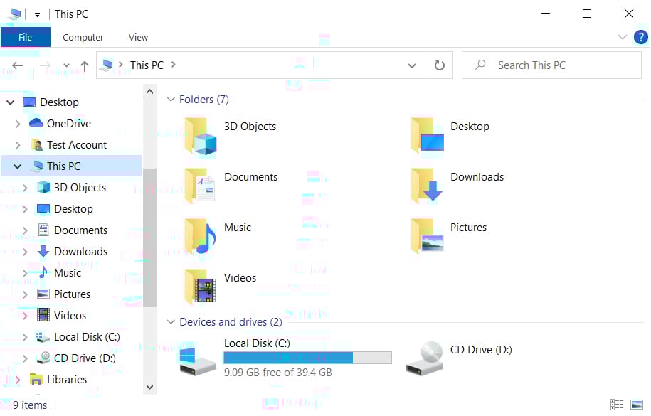651x416 pixels.
Task: Open the Downloads folder icon in Folders
Action: (426, 186)
